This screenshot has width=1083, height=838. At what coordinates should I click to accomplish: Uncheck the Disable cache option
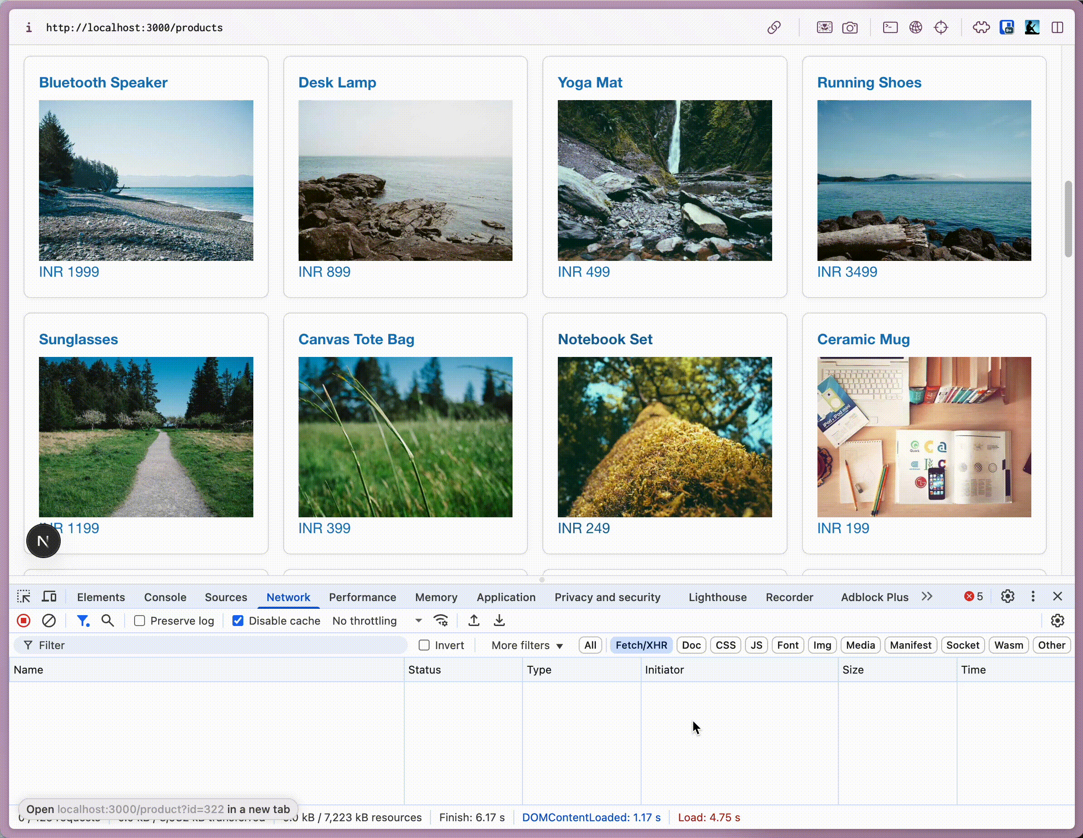[238, 621]
